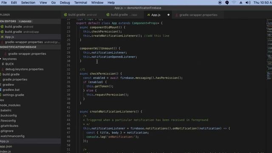Place cursor on componentWillUnmount line

point(100,48)
